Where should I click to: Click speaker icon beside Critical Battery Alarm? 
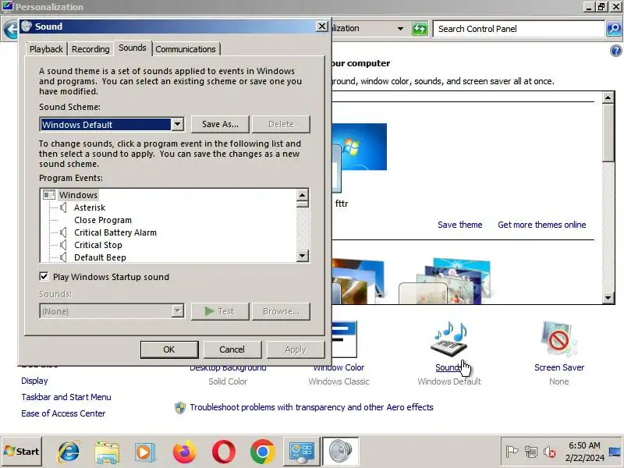click(63, 232)
